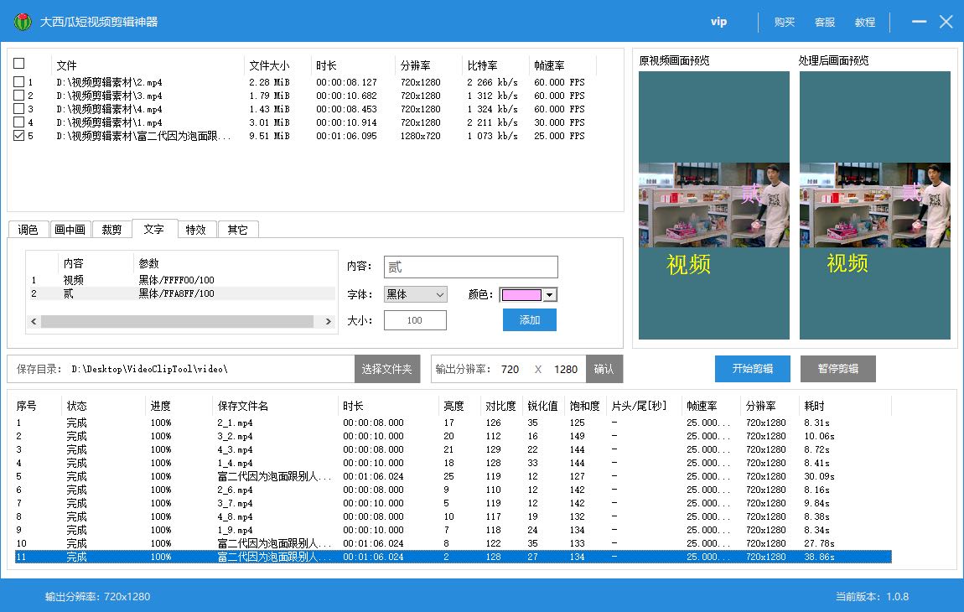This screenshot has width=964, height=612.
Task: Click the right arrow of text list scrollbar
Action: (x=329, y=321)
